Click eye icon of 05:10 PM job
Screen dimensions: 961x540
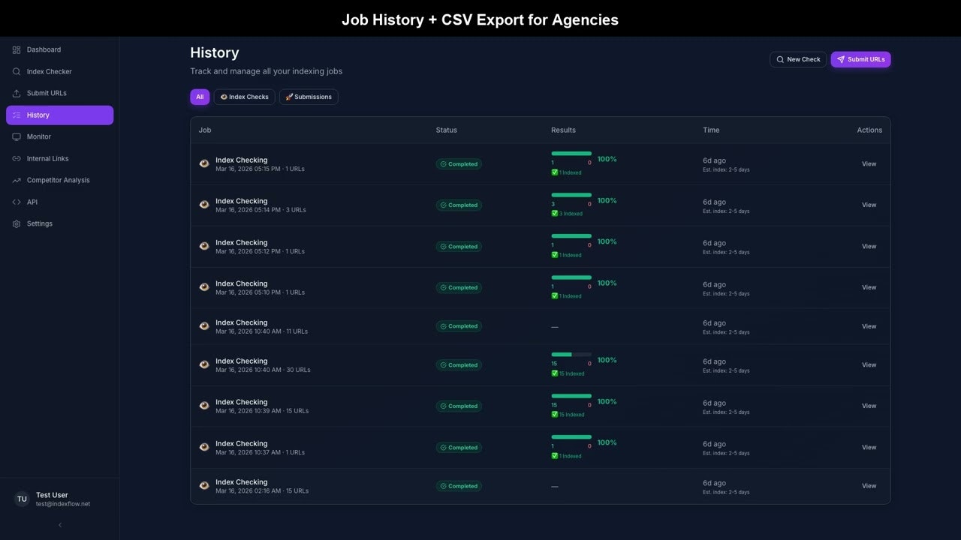(204, 287)
